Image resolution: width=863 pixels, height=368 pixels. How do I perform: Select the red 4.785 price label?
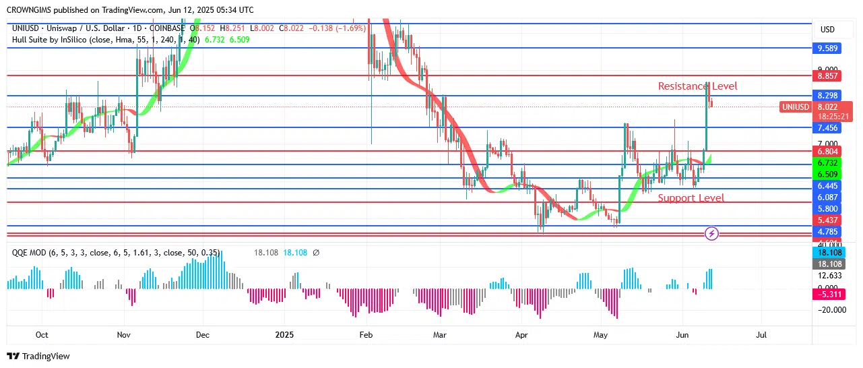[827, 232]
